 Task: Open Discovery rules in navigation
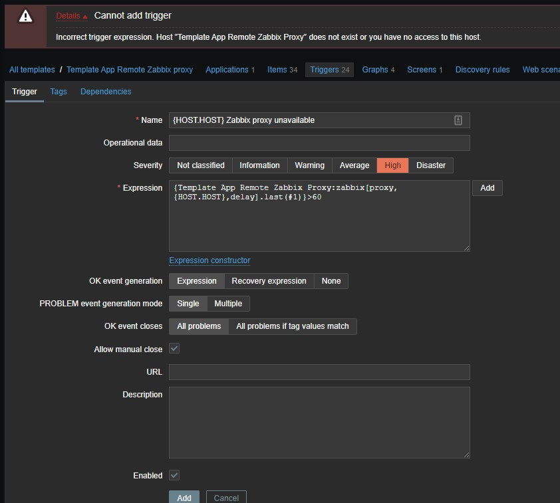point(482,70)
